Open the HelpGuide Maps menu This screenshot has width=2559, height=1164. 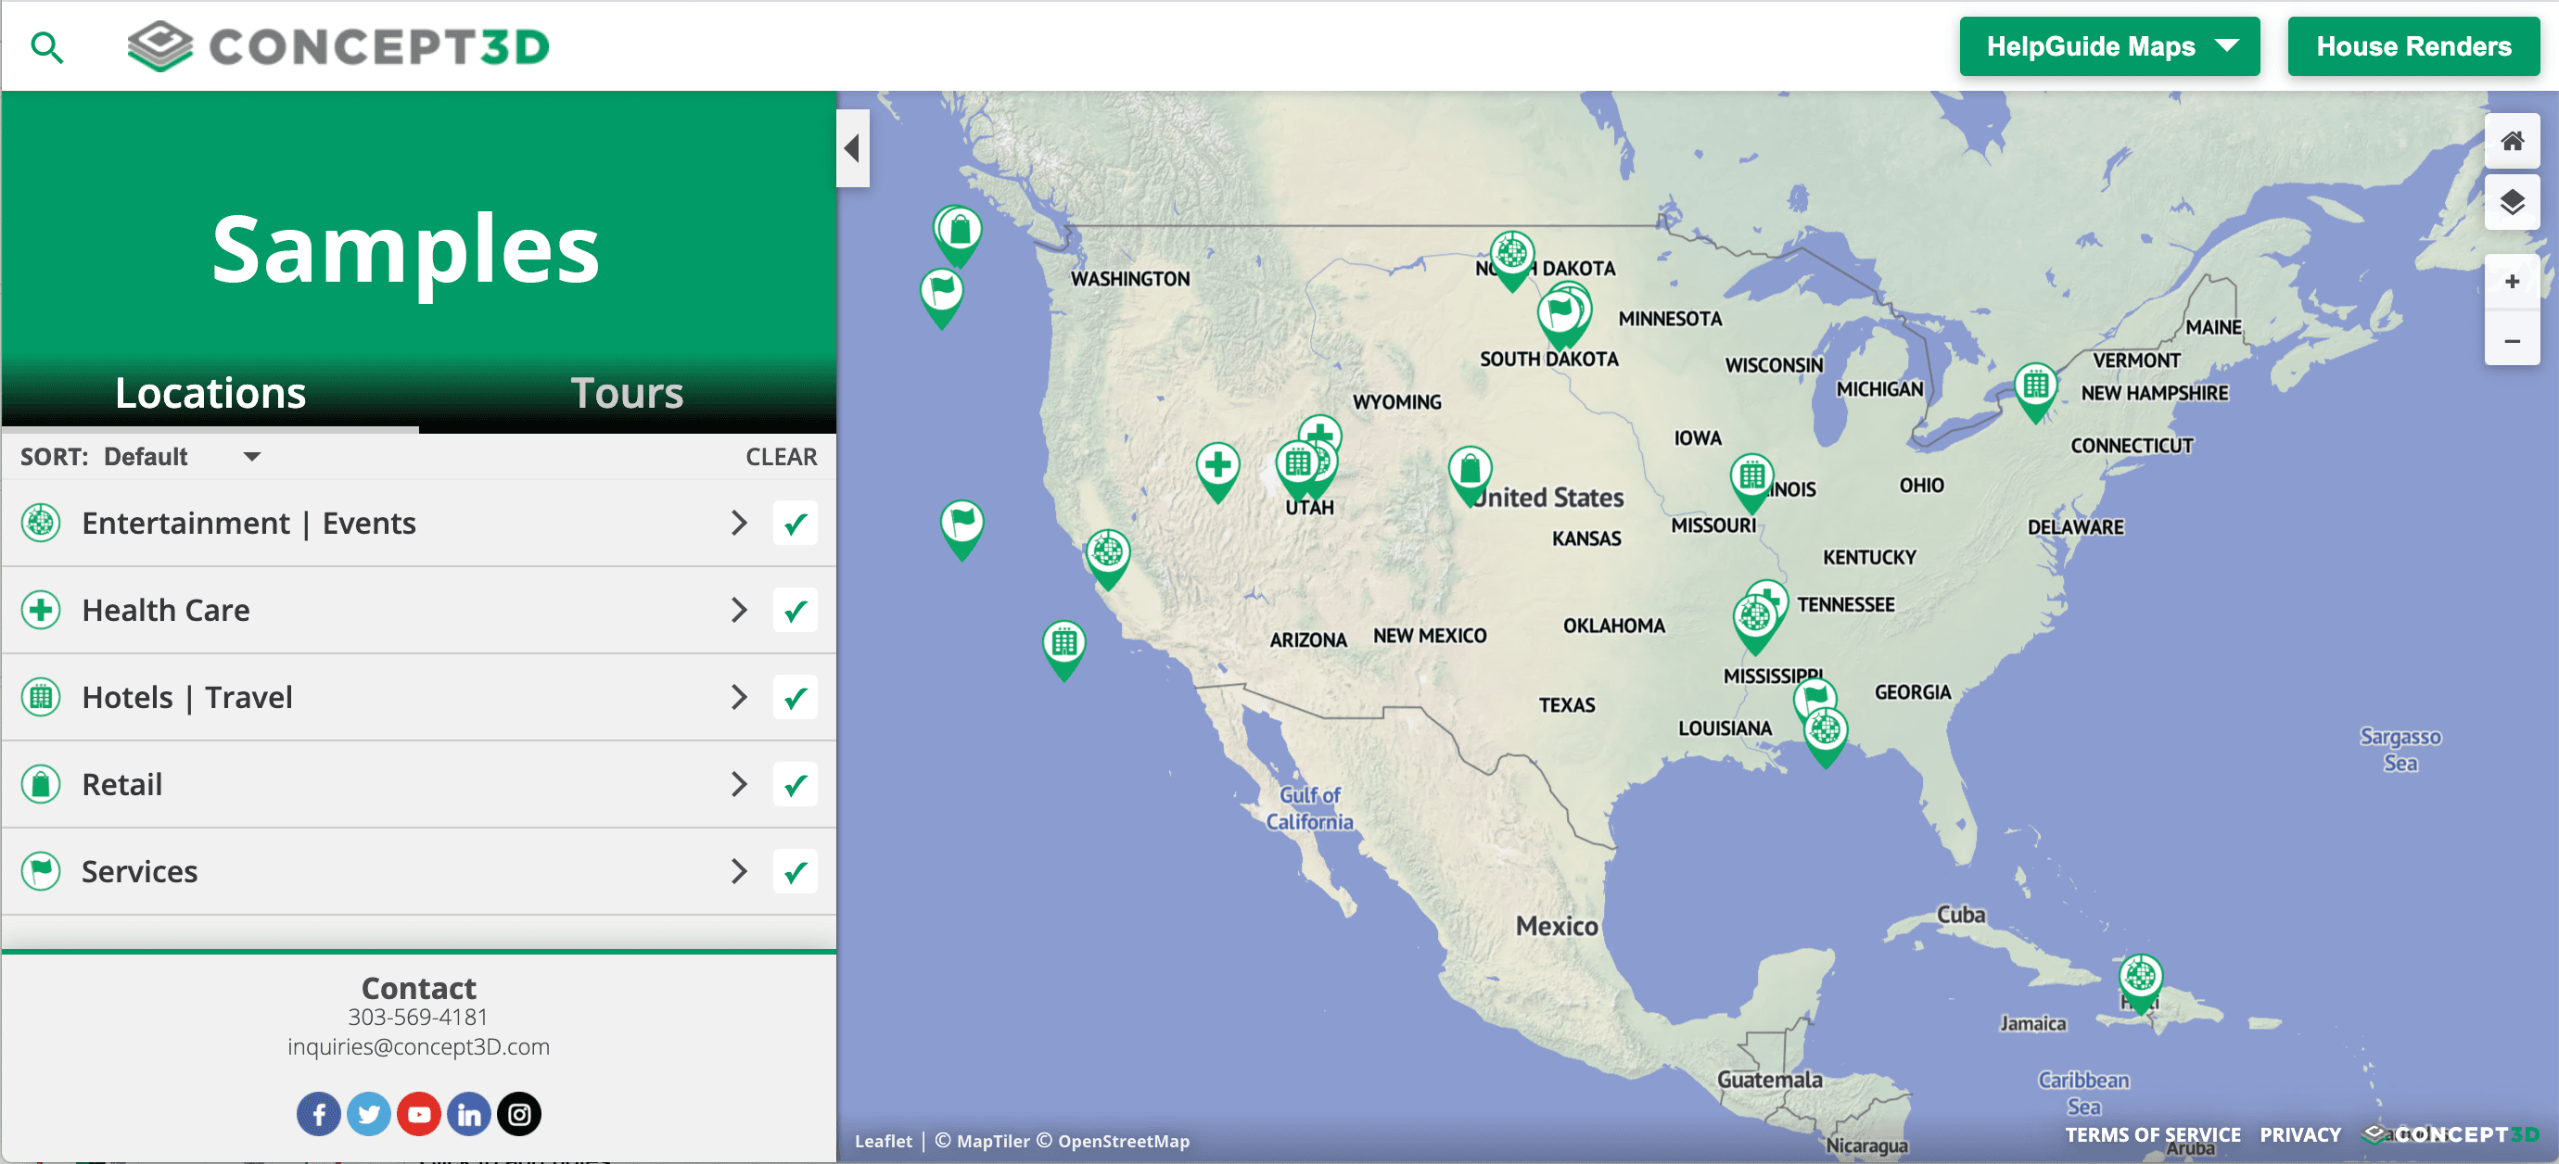[x=2108, y=45]
